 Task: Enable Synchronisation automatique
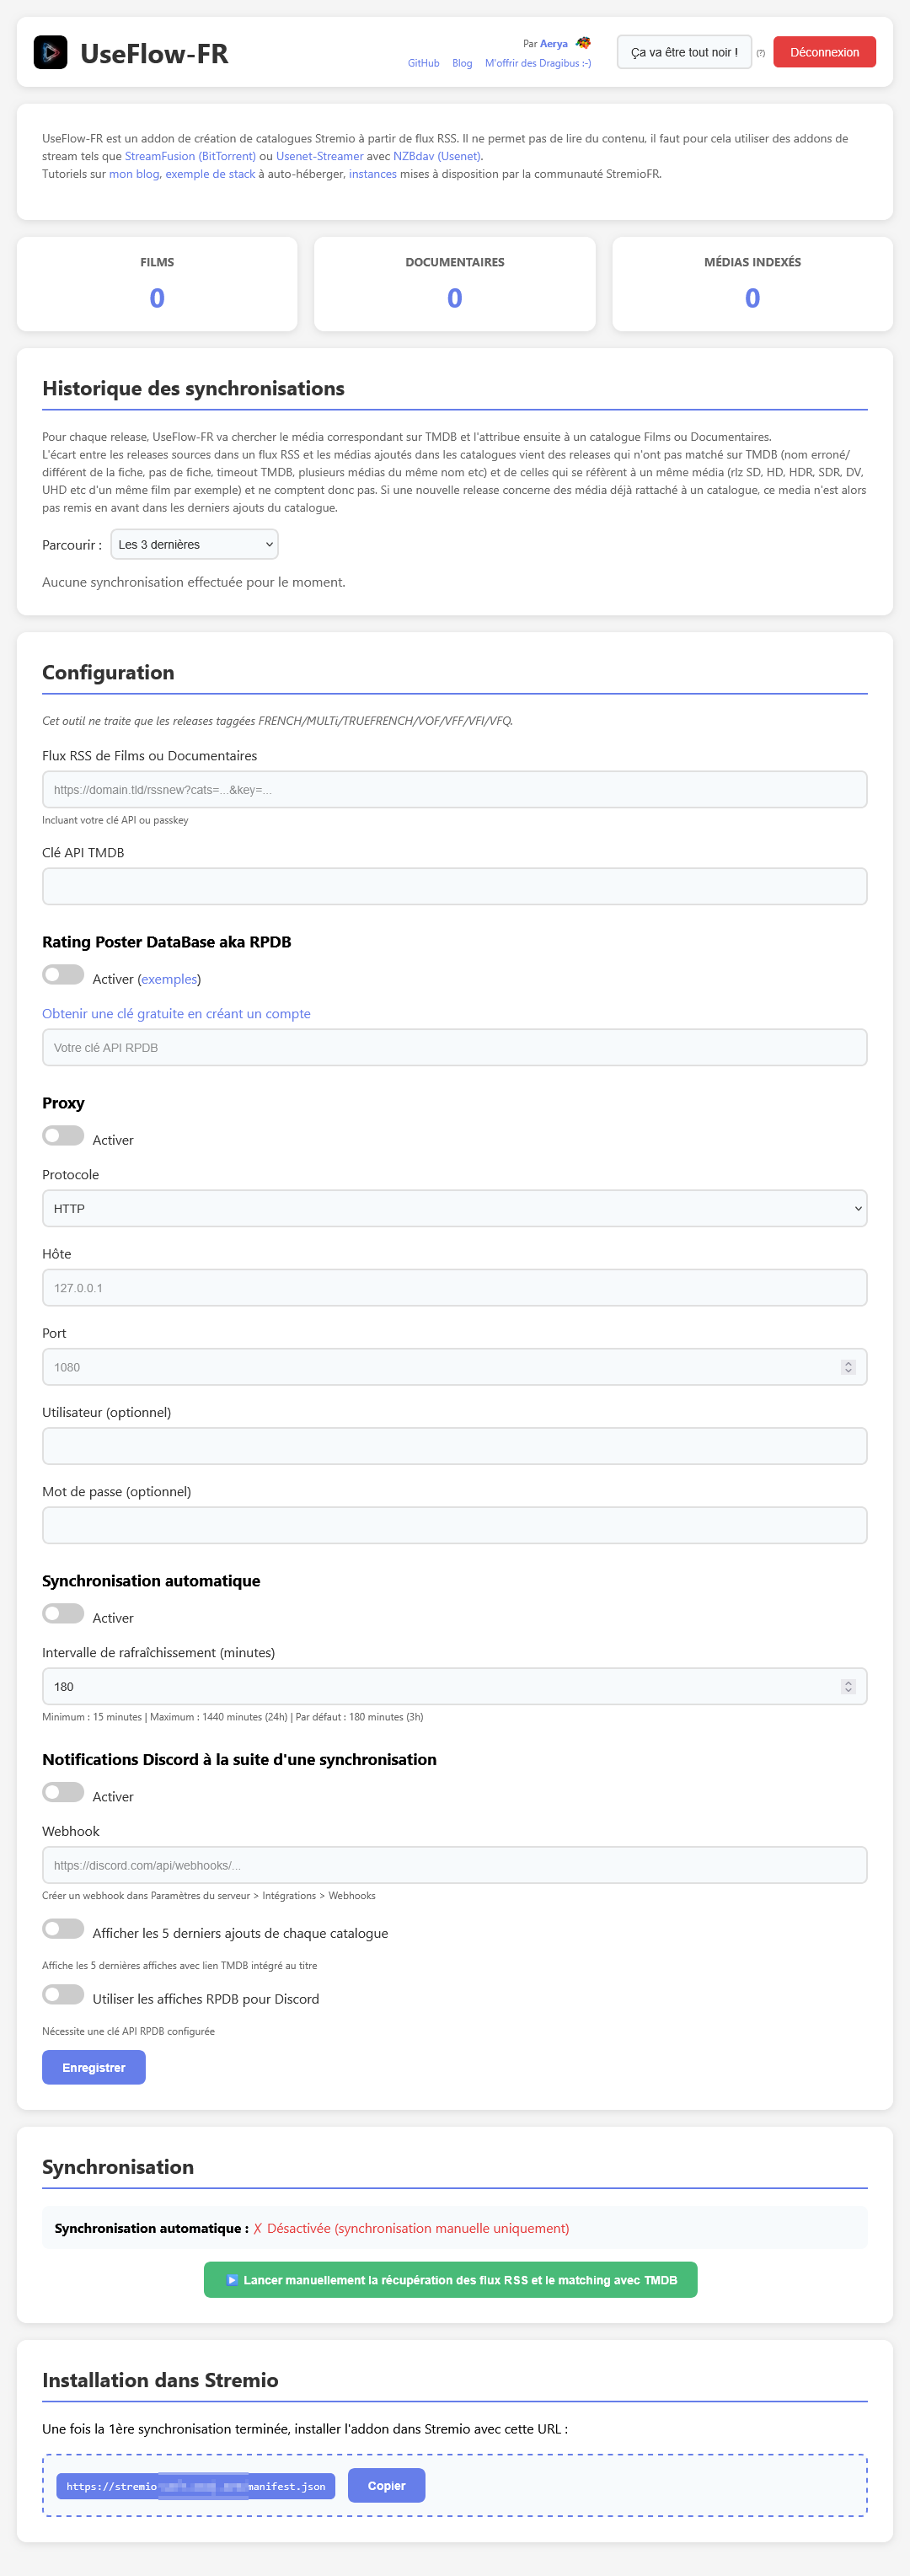tap(63, 1613)
